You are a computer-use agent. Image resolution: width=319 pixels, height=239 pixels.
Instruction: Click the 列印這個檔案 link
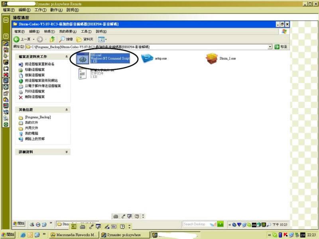tap(35, 92)
